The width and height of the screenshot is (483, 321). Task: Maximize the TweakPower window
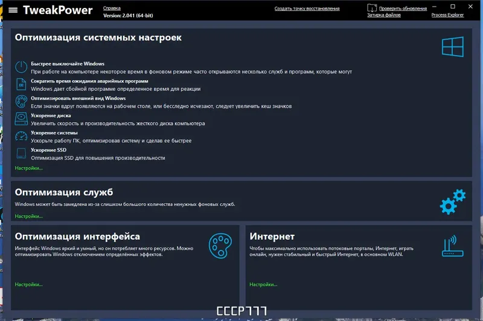[452, 7]
